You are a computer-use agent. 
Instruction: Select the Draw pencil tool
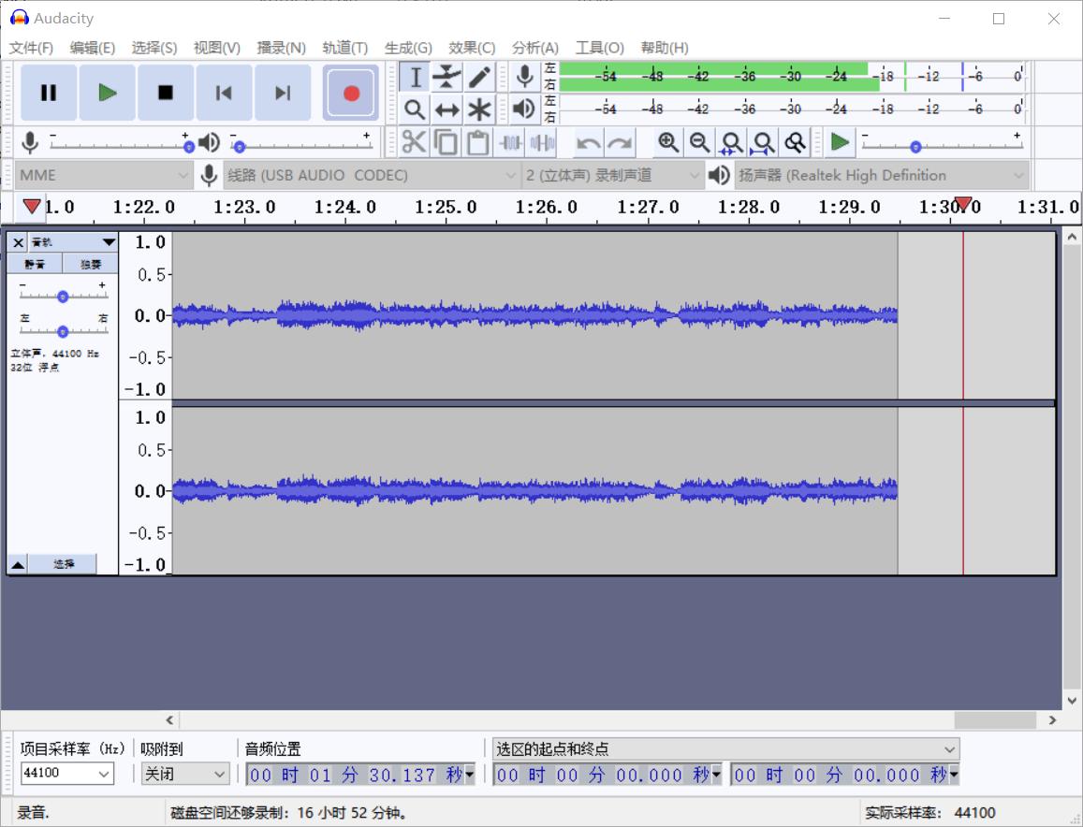[x=479, y=77]
